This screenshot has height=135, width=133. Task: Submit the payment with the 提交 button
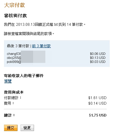pos(11,128)
